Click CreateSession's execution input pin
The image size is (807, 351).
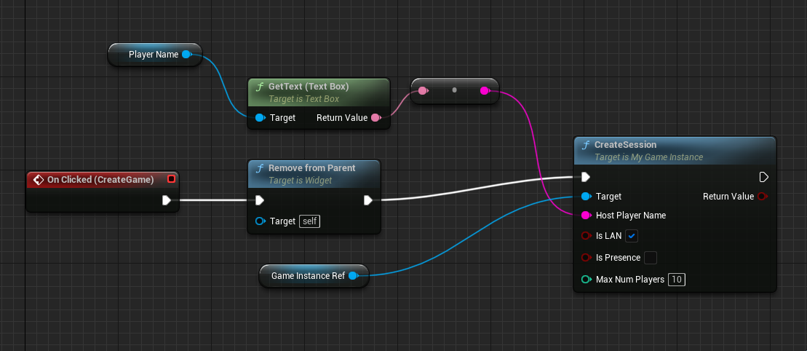pyautogui.click(x=586, y=177)
